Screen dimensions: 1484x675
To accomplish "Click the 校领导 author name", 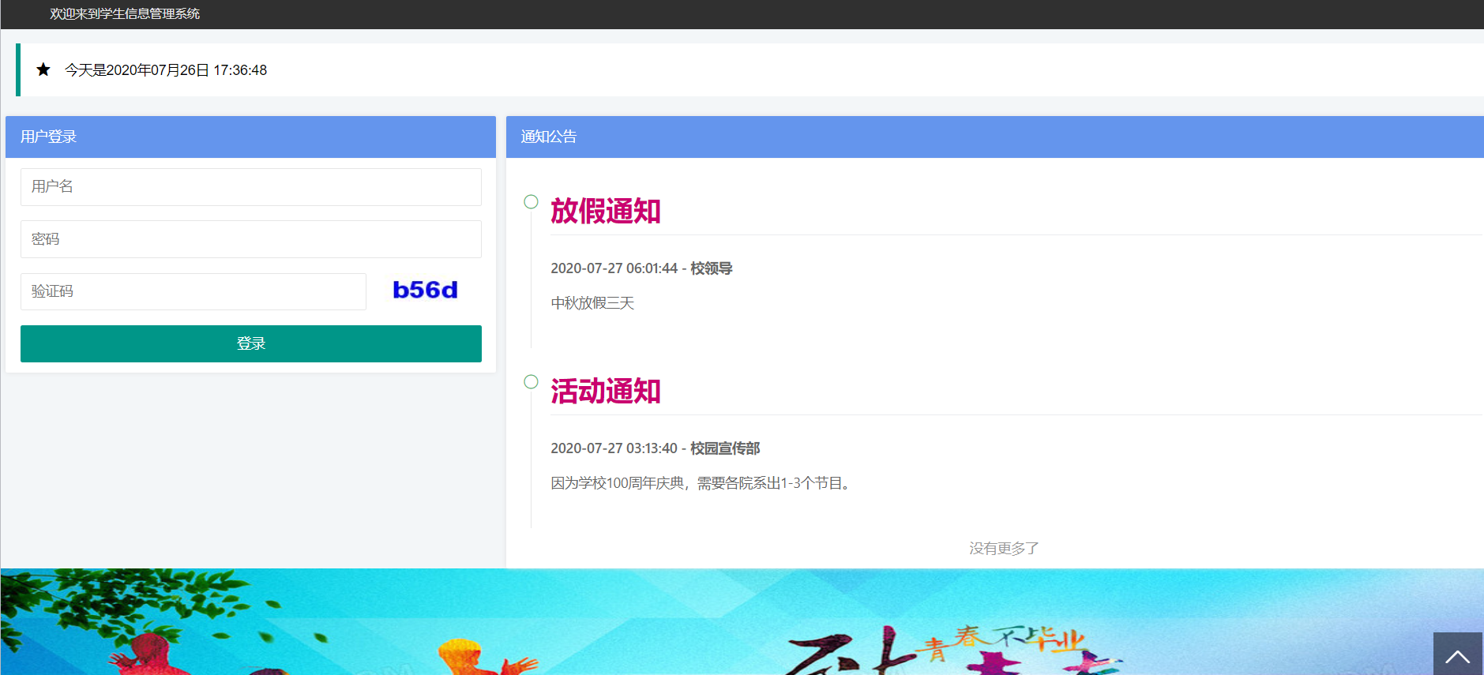I will pyautogui.click(x=711, y=268).
